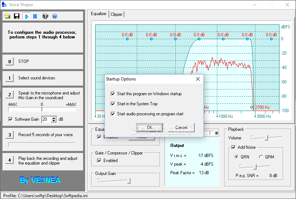Click step 2 microphone adjustment button

[x=9, y=94]
